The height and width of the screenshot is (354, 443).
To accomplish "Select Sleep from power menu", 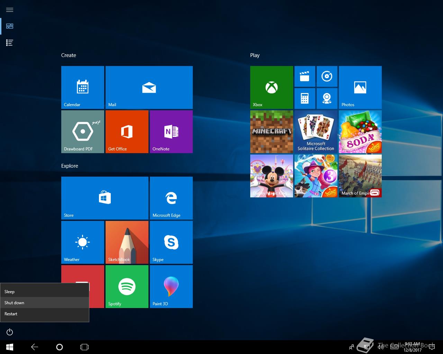I will (45, 291).
